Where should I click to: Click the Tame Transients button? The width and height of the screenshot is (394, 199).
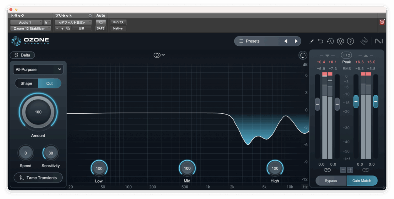38,177
